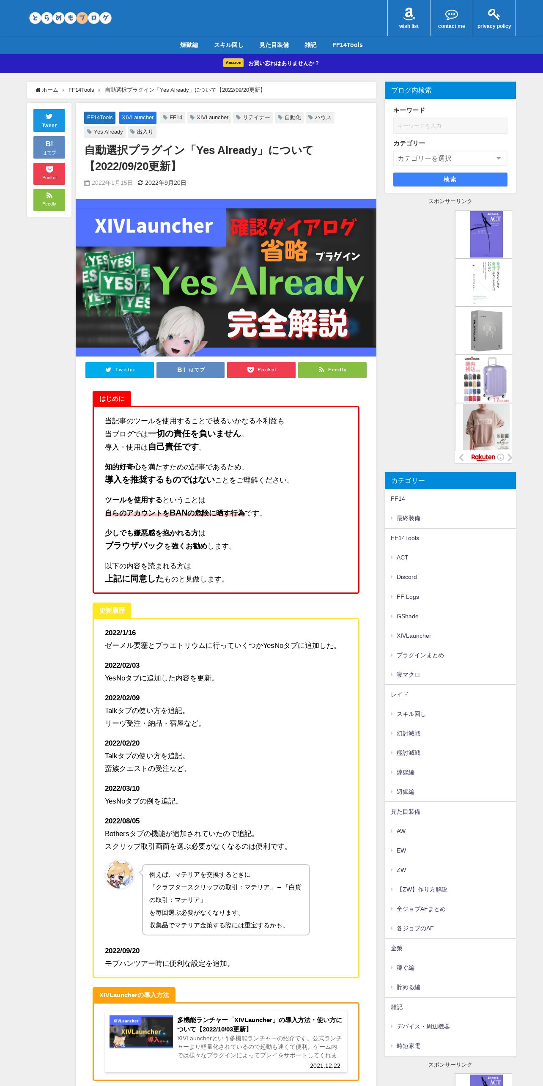Click the Yes Already tag

(105, 132)
